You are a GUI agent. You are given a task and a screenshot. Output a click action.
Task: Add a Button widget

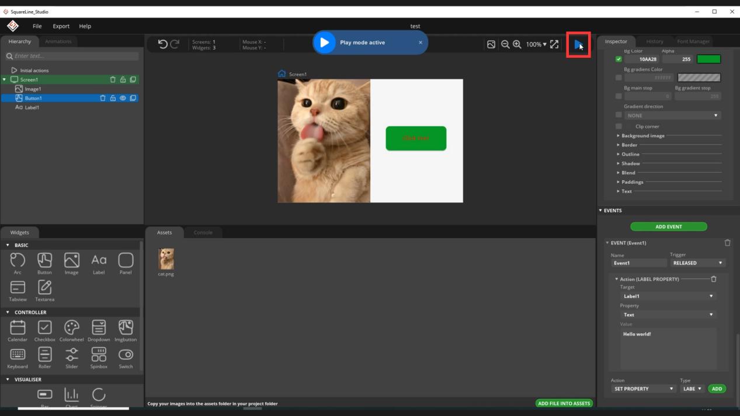(44, 263)
